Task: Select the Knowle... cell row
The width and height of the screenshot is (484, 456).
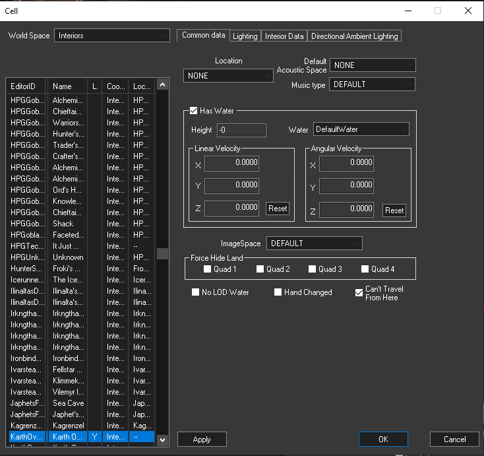Action: [x=82, y=201]
